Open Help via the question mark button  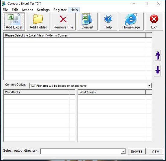tap(108, 21)
